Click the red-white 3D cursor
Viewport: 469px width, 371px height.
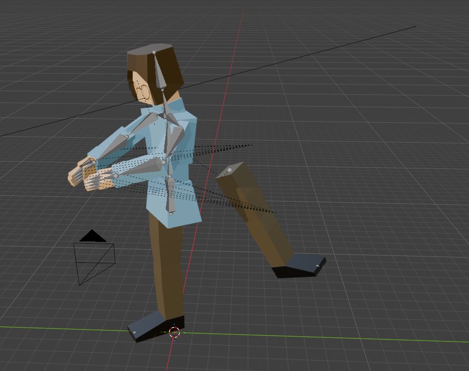pos(174,332)
